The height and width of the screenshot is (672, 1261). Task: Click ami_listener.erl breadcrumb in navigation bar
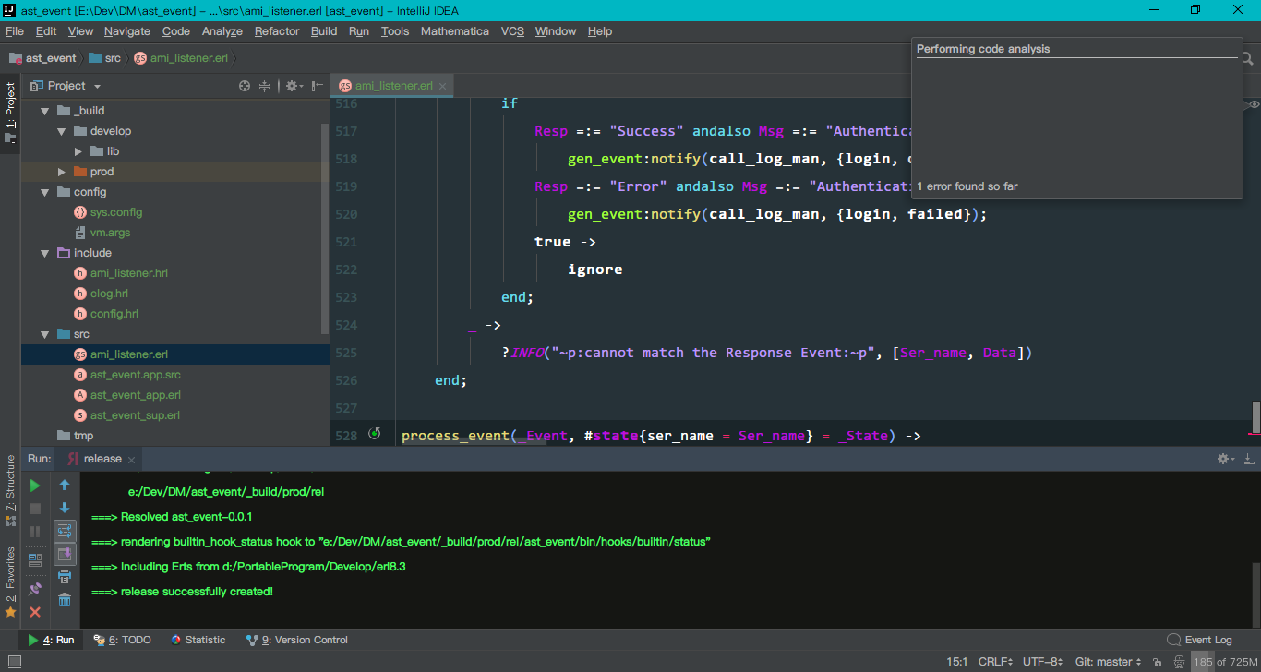click(x=181, y=58)
